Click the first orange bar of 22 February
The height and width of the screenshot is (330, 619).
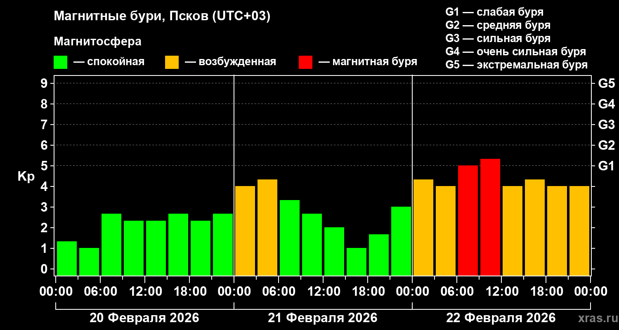[423, 227]
